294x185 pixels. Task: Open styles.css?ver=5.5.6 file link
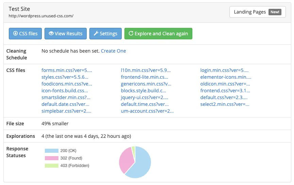point(65,77)
